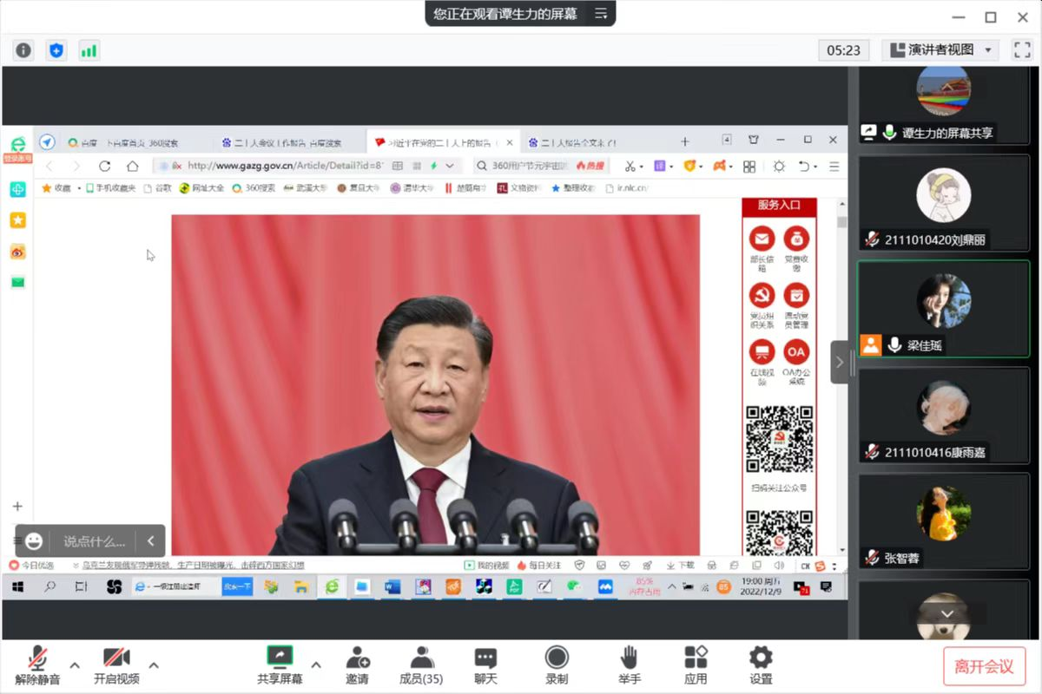Expand video options arrow beside 开启视频
The image size is (1042, 694).
[x=154, y=665]
